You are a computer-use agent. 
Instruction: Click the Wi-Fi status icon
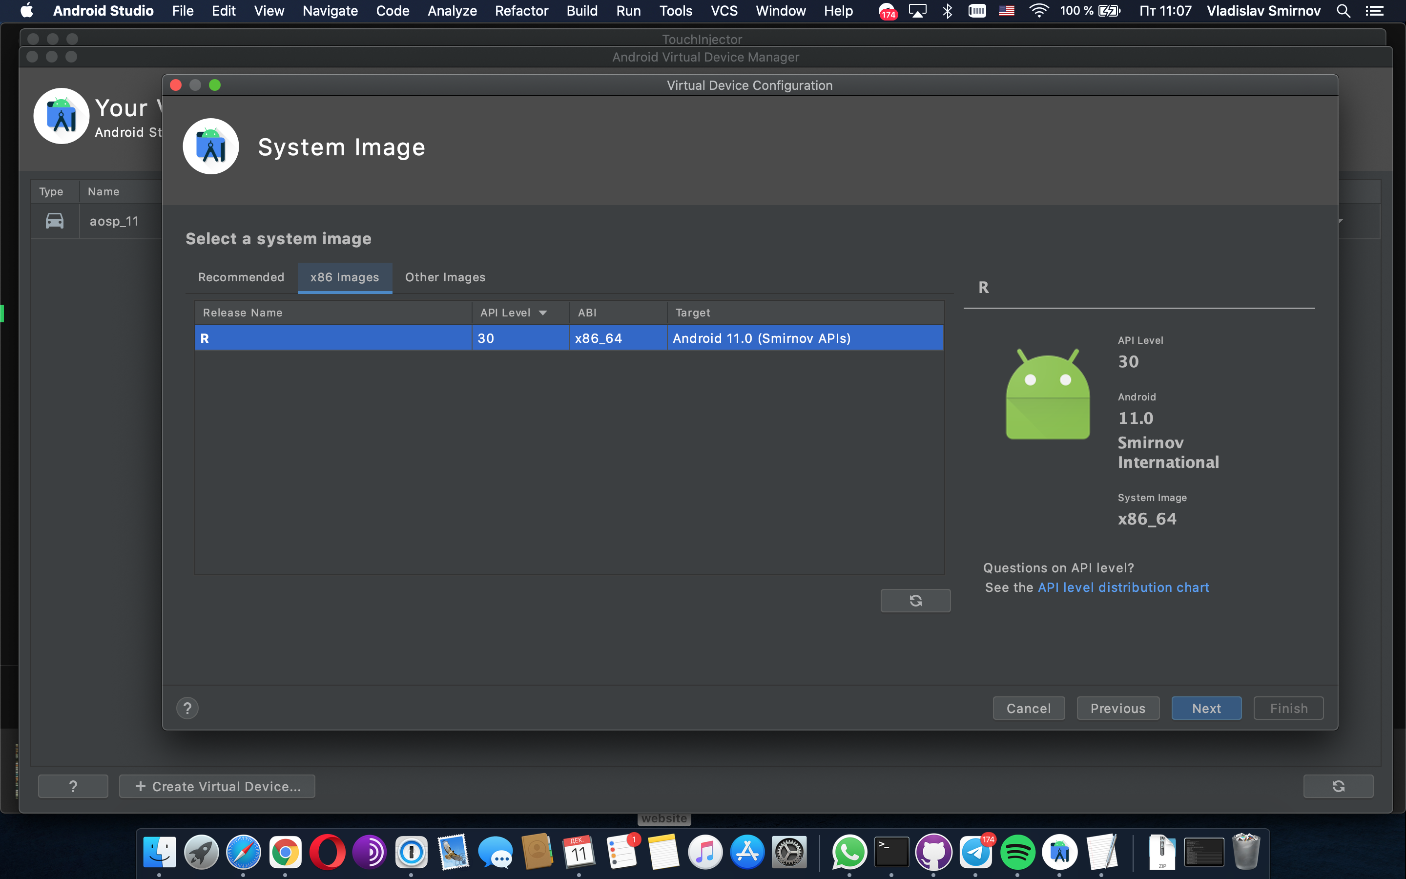point(1038,11)
